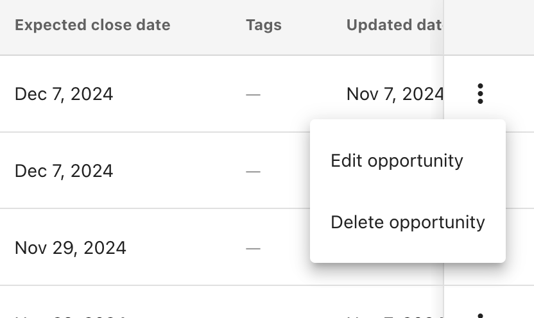The height and width of the screenshot is (318, 534).
Task: Select Delete opportunity in the context menu
Action: (408, 222)
